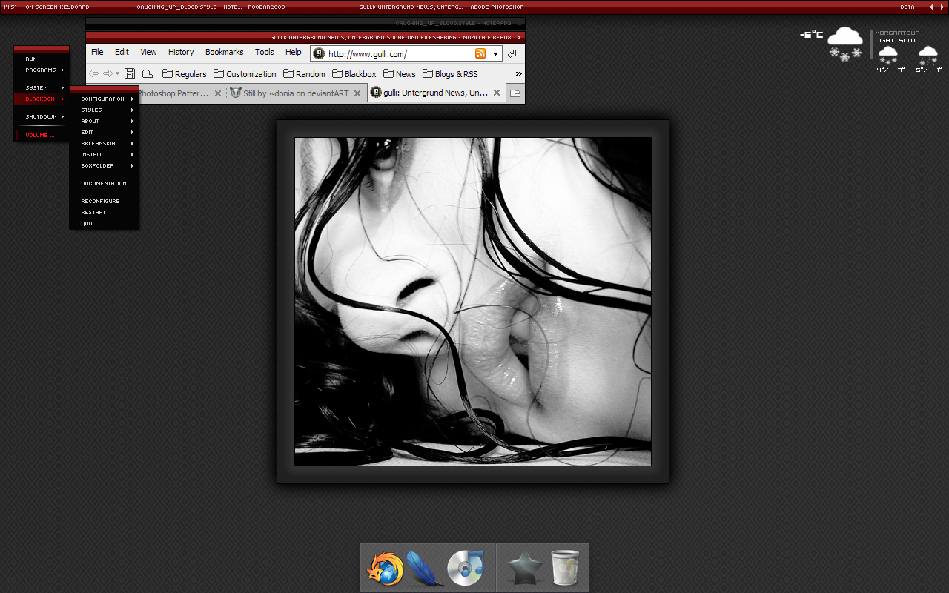Screen dimensions: 949x593
Task: Click the RSS feed icon in address bar
Action: [480, 53]
